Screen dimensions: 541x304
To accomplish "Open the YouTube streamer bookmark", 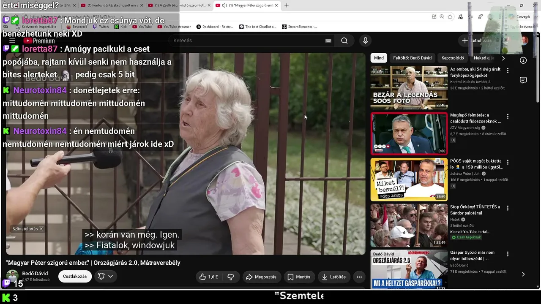I will pyautogui.click(x=174, y=27).
